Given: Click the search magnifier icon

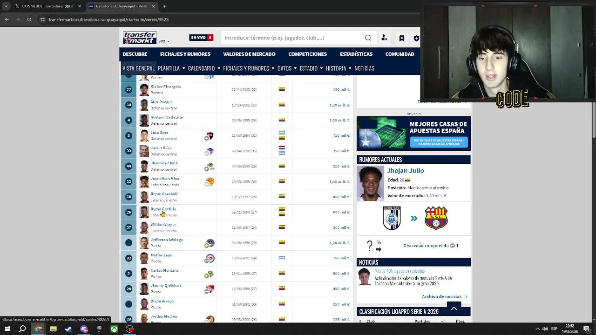Looking at the screenshot, I should 368,38.
